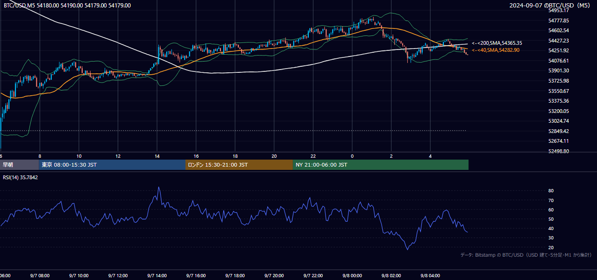
Task: Click hour tick 14 under price chart
Action: (x=157, y=156)
